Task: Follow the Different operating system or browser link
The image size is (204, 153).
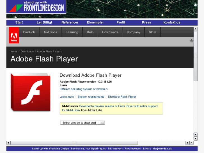Action: pos(84,89)
